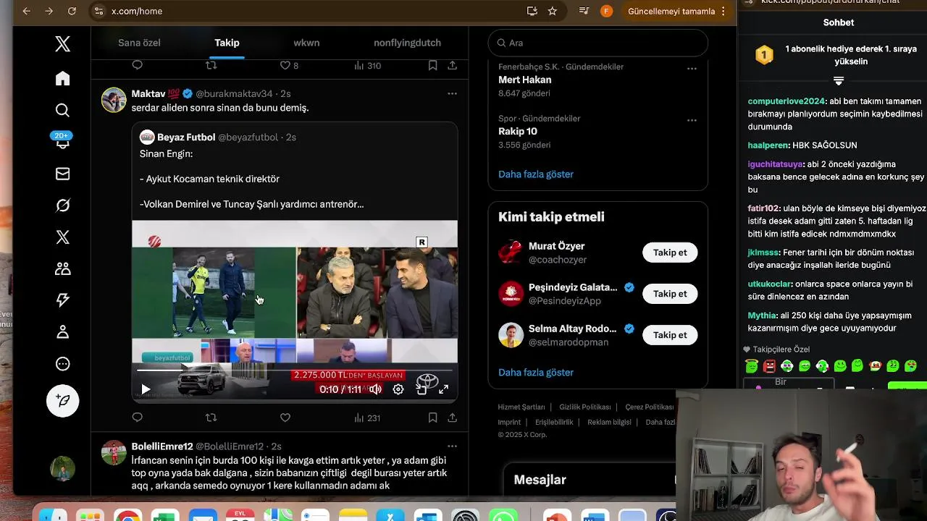
Task: Go back in Chrome browser
Action: [27, 11]
